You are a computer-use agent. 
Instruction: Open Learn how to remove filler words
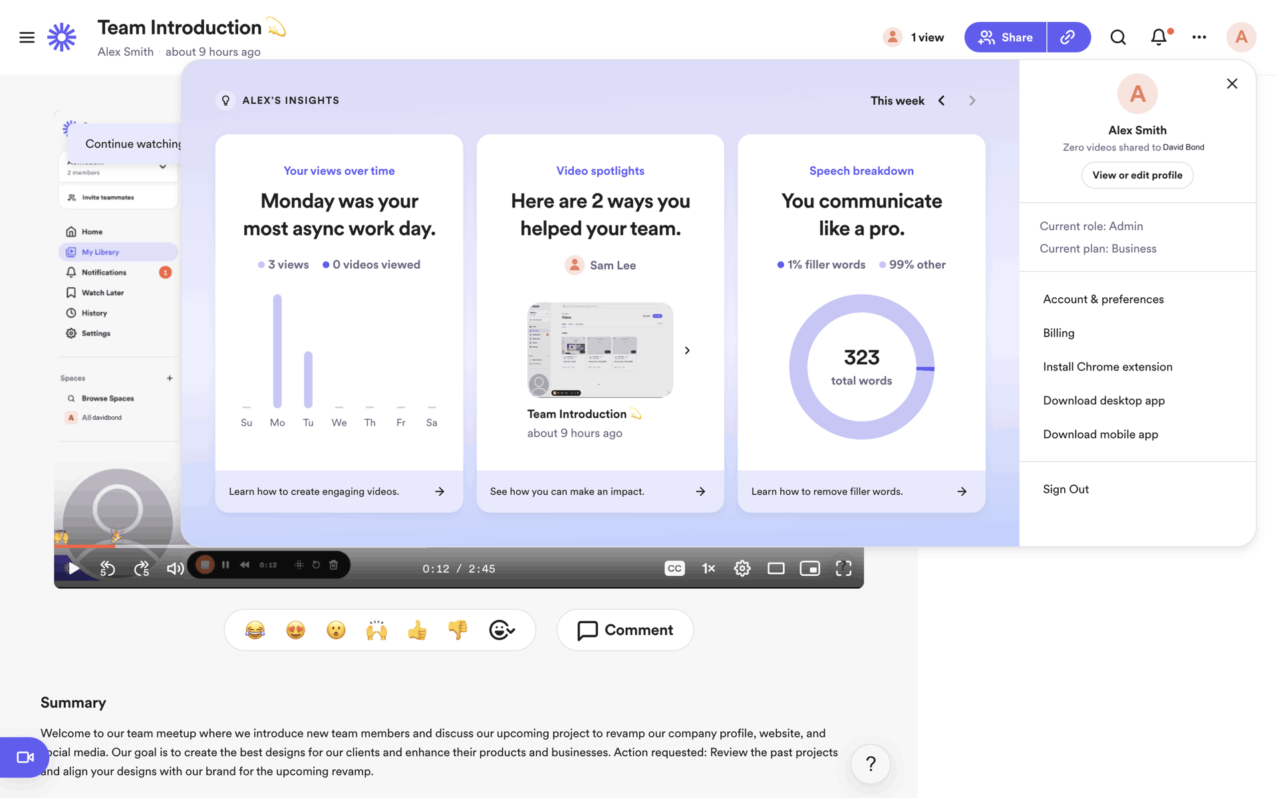(x=861, y=491)
